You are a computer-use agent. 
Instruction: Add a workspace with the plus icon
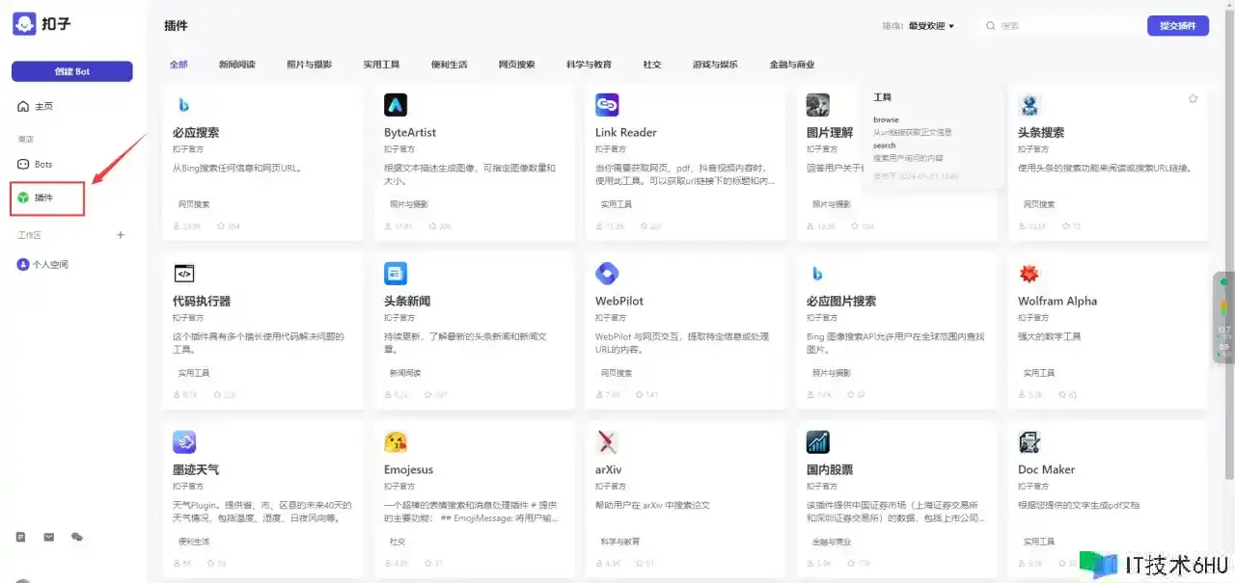[121, 235]
